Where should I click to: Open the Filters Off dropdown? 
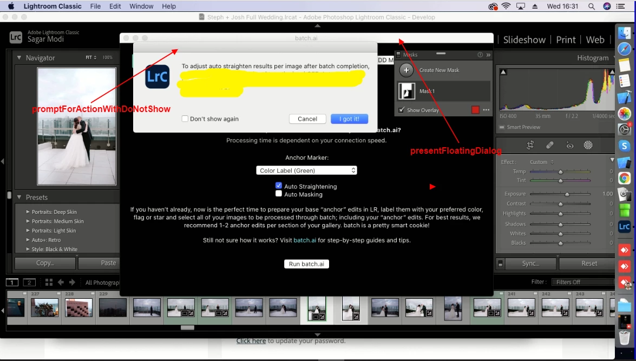[583, 282]
